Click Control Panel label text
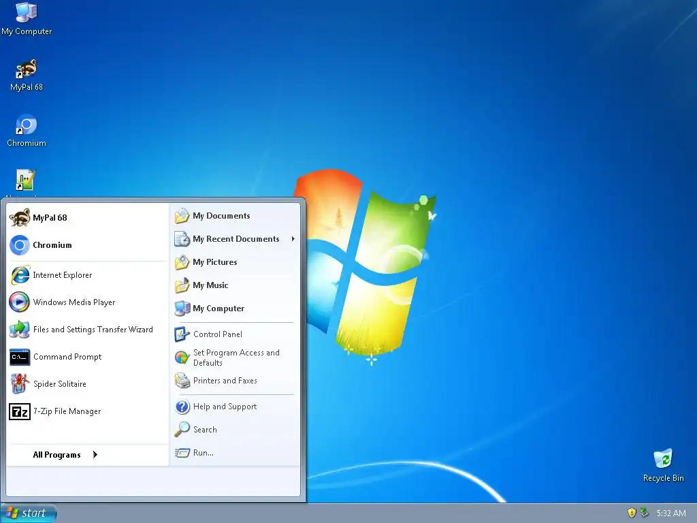 (x=217, y=334)
